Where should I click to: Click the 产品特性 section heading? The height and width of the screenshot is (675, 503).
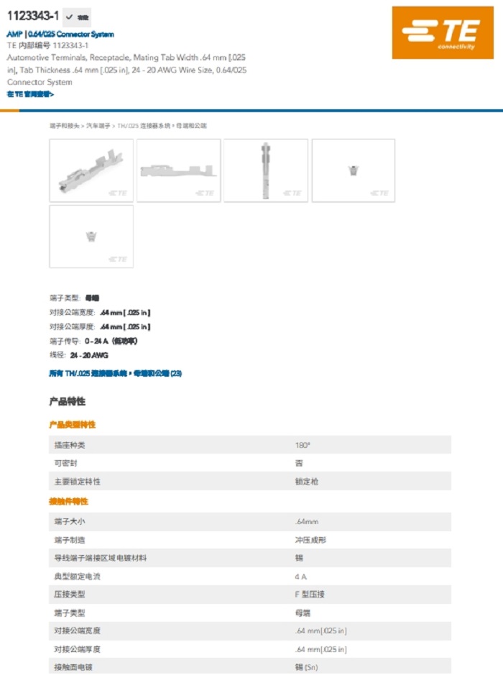coord(67,402)
